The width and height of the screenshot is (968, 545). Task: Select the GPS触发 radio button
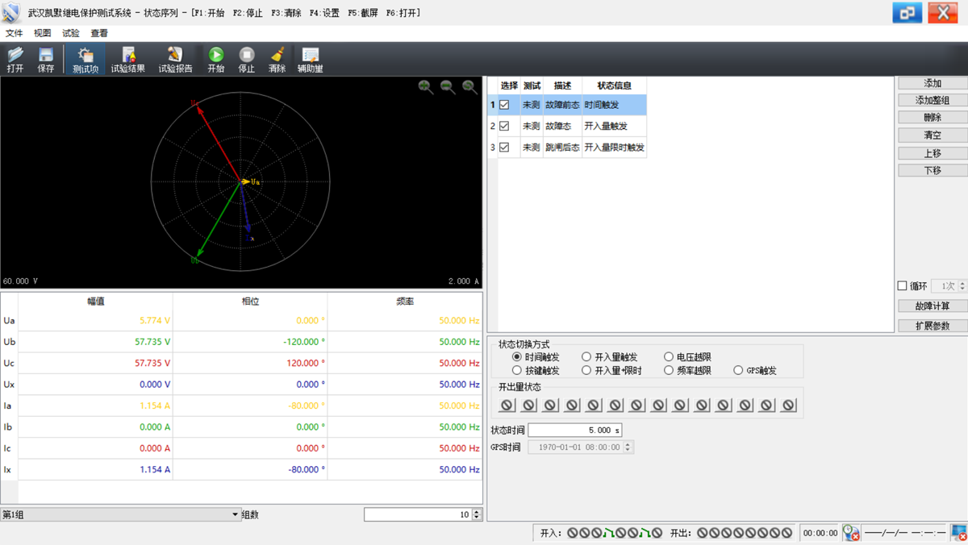point(738,371)
